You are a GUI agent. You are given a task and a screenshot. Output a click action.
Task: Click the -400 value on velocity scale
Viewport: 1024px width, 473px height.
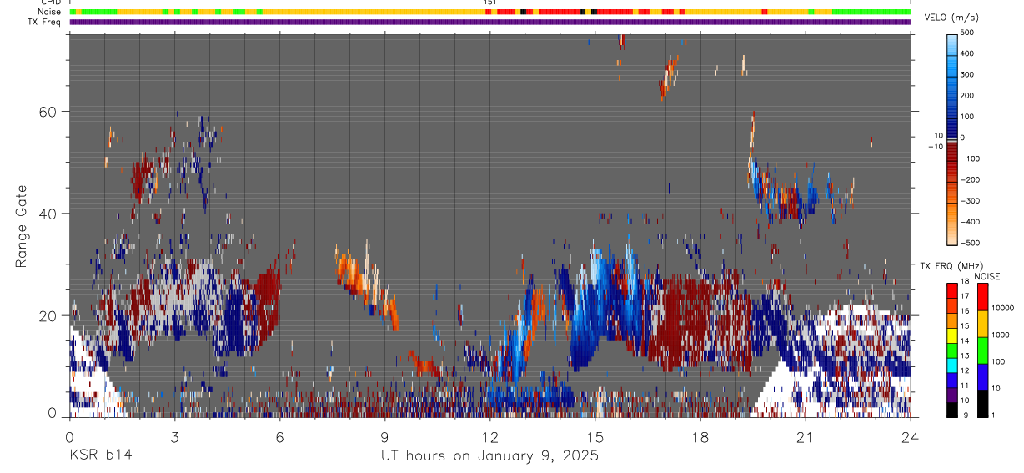coord(971,222)
